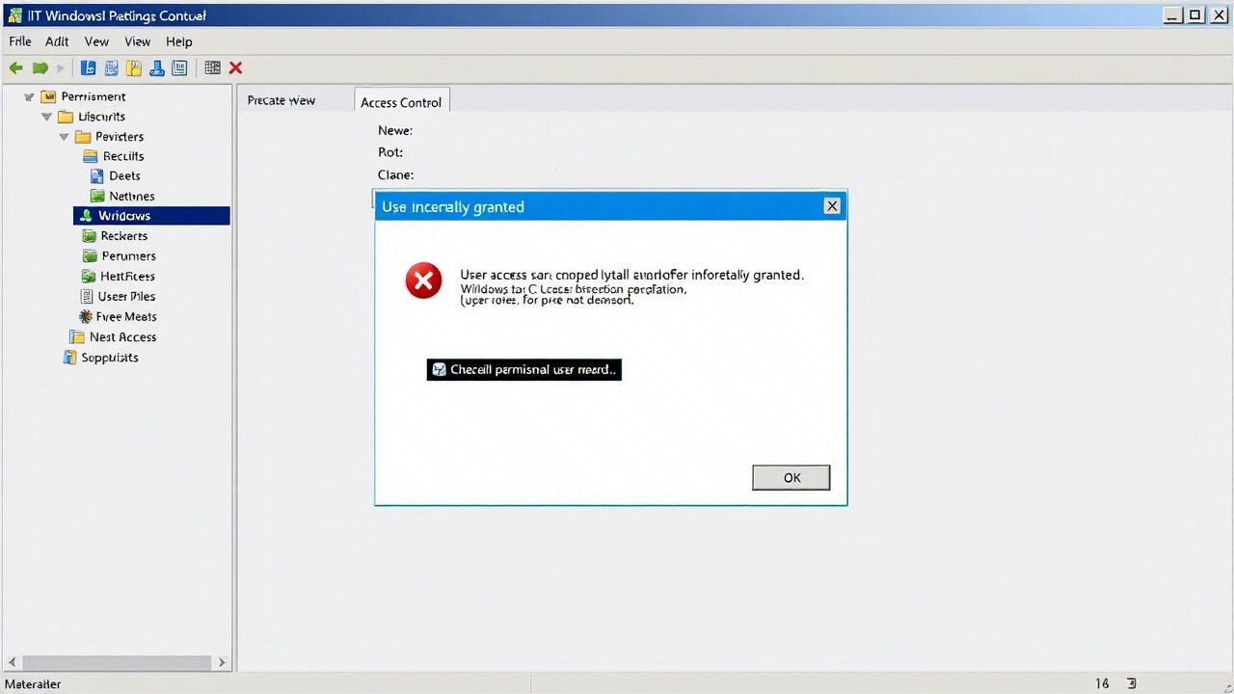Click the folder icon beside Pevicters
The width and height of the screenshot is (1234, 694).
coord(83,137)
